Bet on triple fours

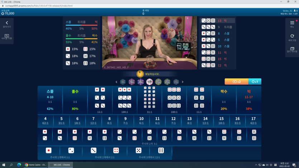point(174,90)
